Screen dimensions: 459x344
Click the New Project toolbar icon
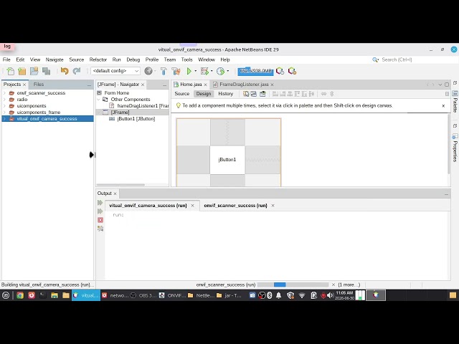(x=22, y=71)
